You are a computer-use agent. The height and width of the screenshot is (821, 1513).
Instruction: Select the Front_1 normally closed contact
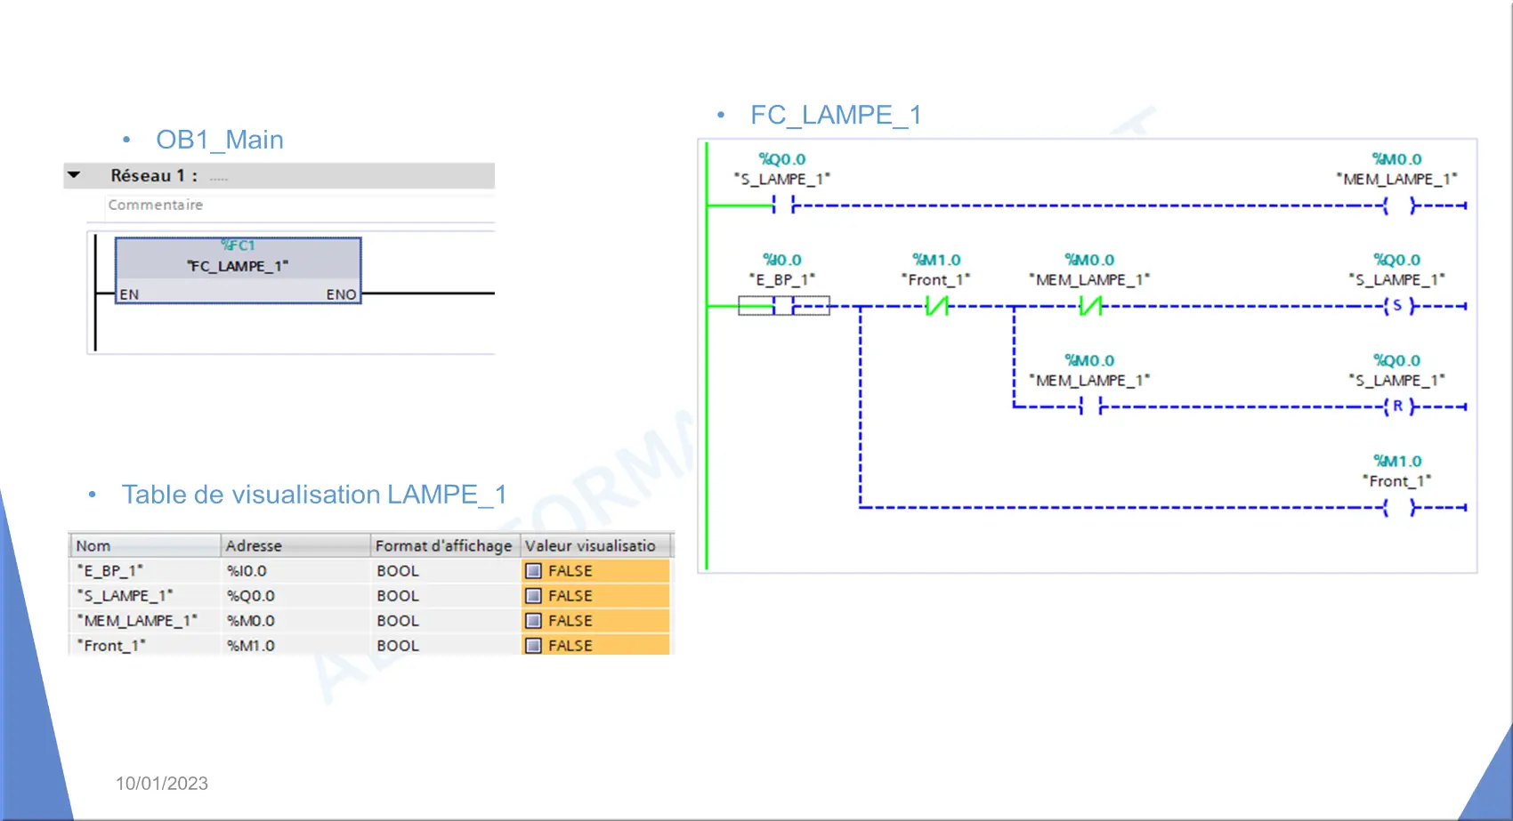(x=936, y=306)
